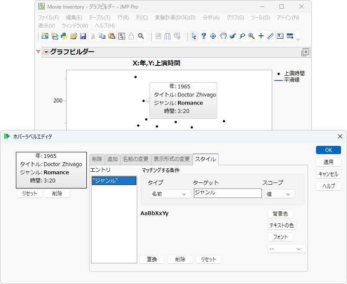Click the open folder icon
Image resolution: width=347 pixels, height=284 pixels.
pyautogui.click(x=74, y=36)
